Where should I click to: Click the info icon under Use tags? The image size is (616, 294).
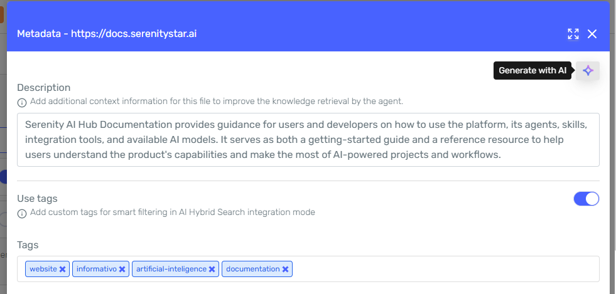(x=22, y=213)
